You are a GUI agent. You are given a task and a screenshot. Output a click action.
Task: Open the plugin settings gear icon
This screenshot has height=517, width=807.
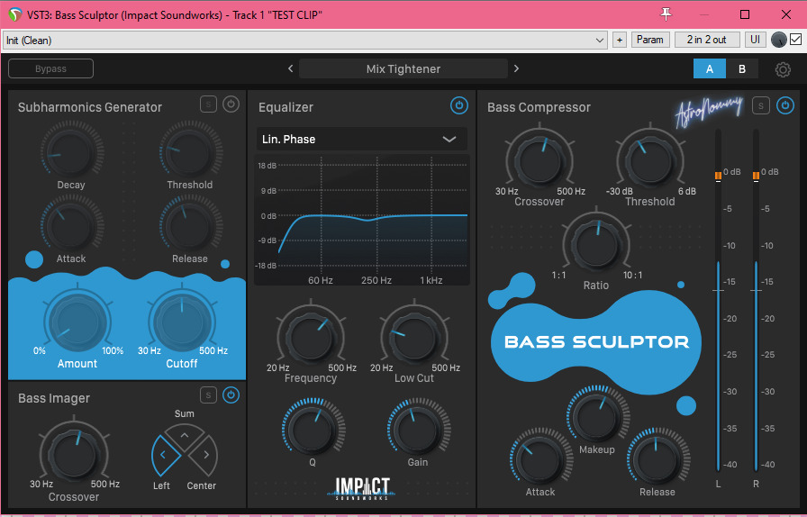783,69
